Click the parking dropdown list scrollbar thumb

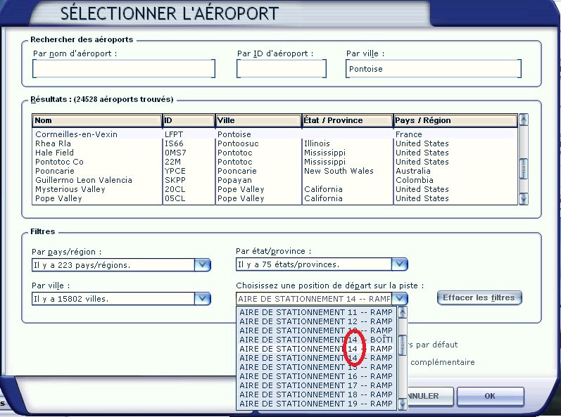click(403, 345)
